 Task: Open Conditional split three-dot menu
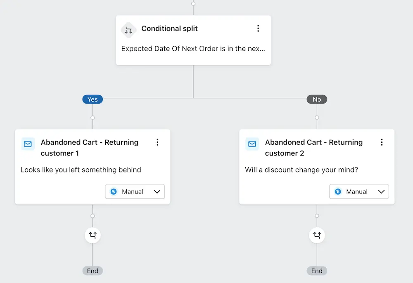tap(258, 28)
